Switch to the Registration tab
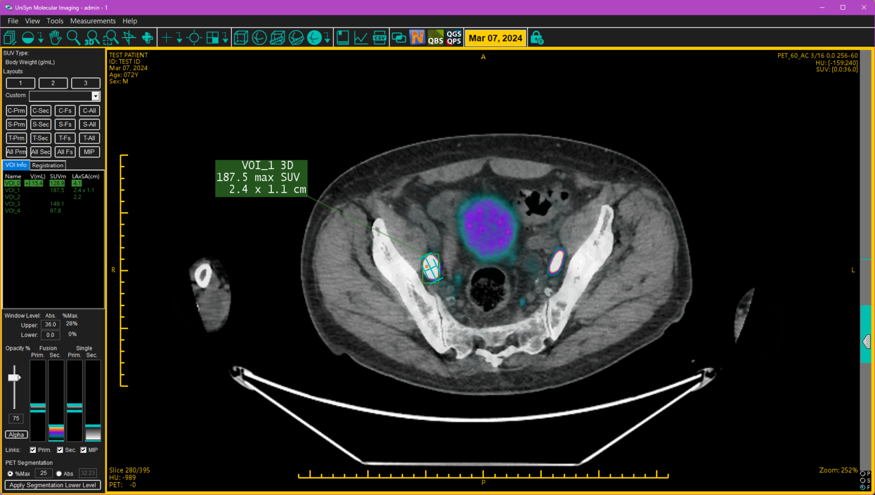 (47, 165)
